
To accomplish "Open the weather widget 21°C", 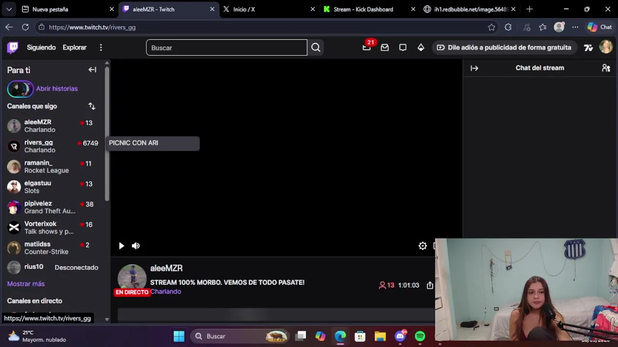I will (37, 336).
